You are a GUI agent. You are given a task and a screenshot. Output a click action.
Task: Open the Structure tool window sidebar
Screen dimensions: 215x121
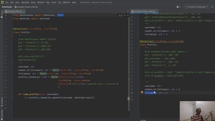(x=2, y=102)
